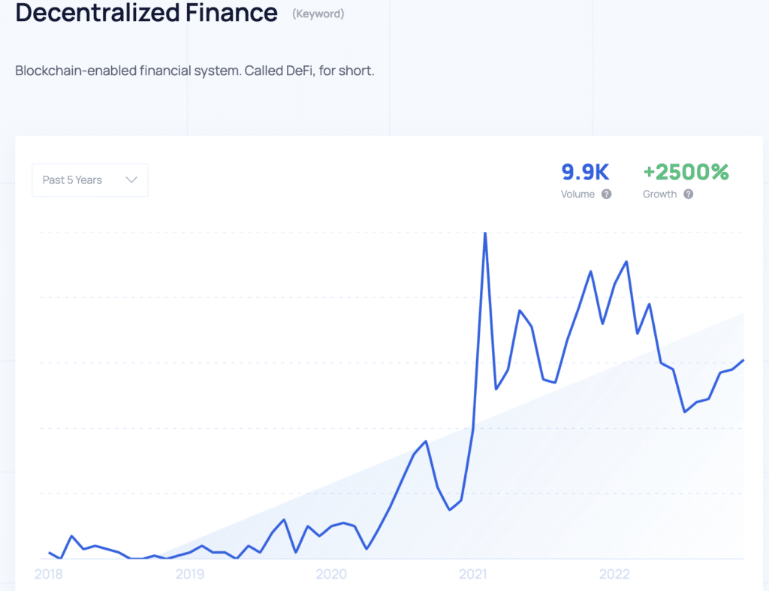Click the rightmost end of the blue line
Viewport: 769px width, 591px height.
[x=743, y=360]
